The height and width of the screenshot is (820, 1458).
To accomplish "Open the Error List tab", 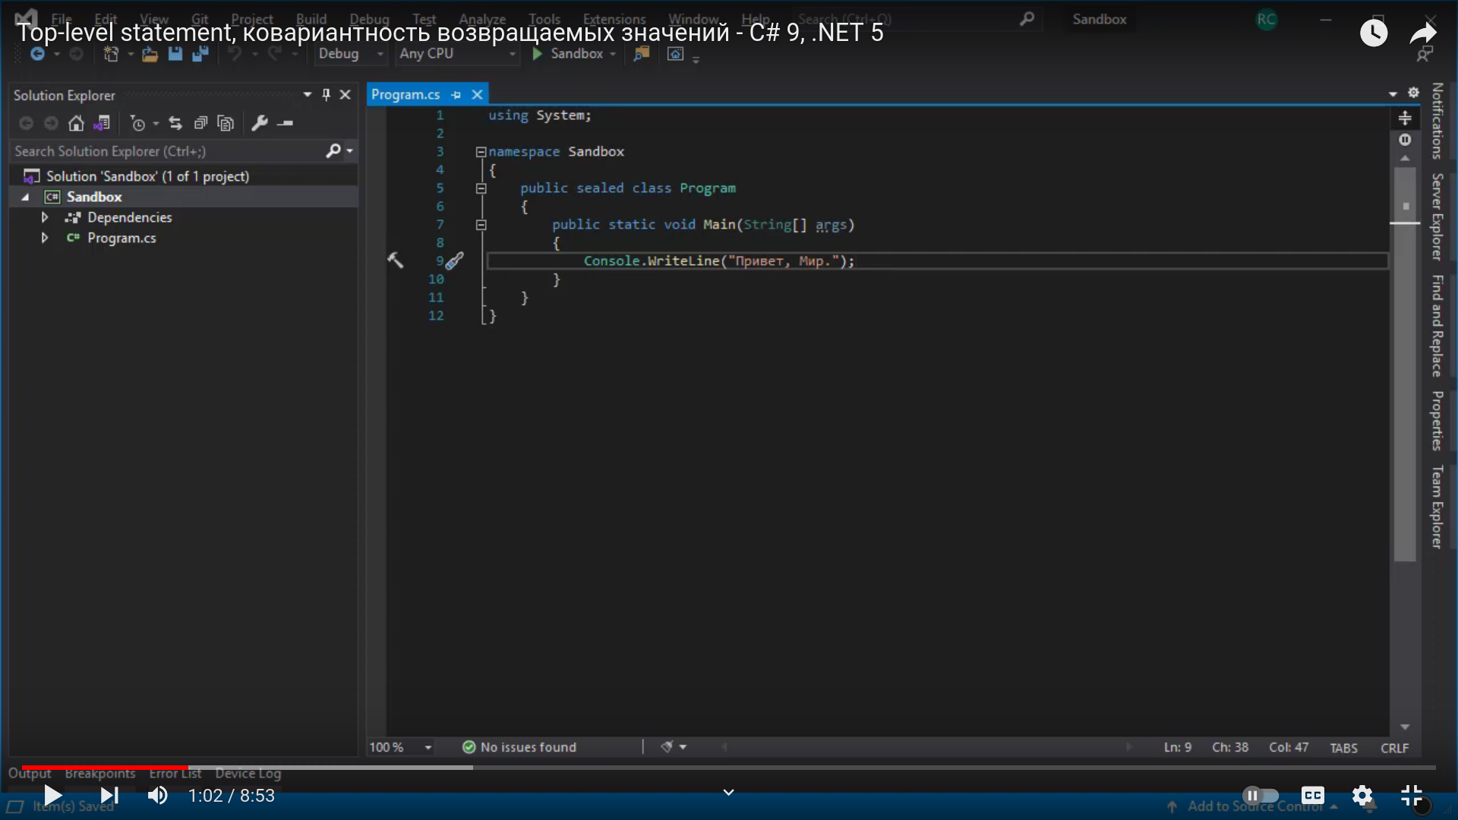I will pyautogui.click(x=175, y=774).
